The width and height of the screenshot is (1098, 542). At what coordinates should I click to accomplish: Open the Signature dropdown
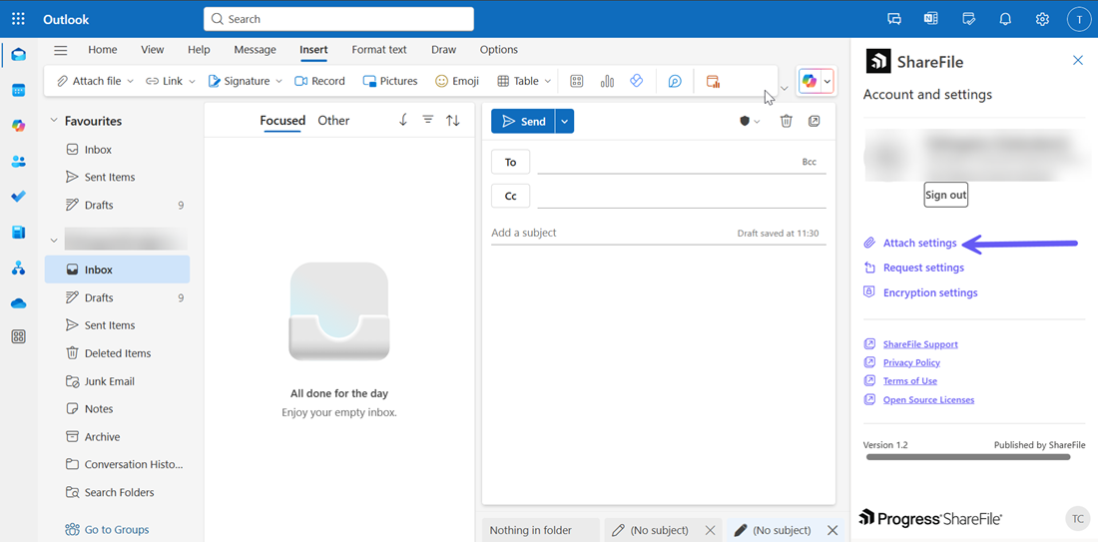(245, 81)
